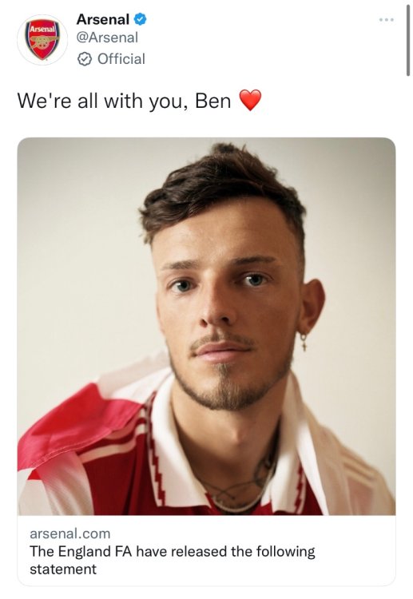The height and width of the screenshot is (599, 413).
Task: Select the Official label text
Action: (x=121, y=59)
